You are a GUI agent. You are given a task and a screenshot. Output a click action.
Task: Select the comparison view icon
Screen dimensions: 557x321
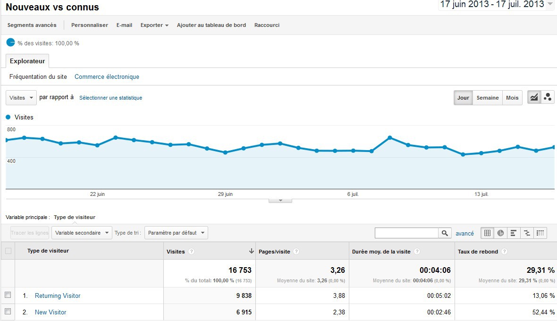click(x=527, y=233)
